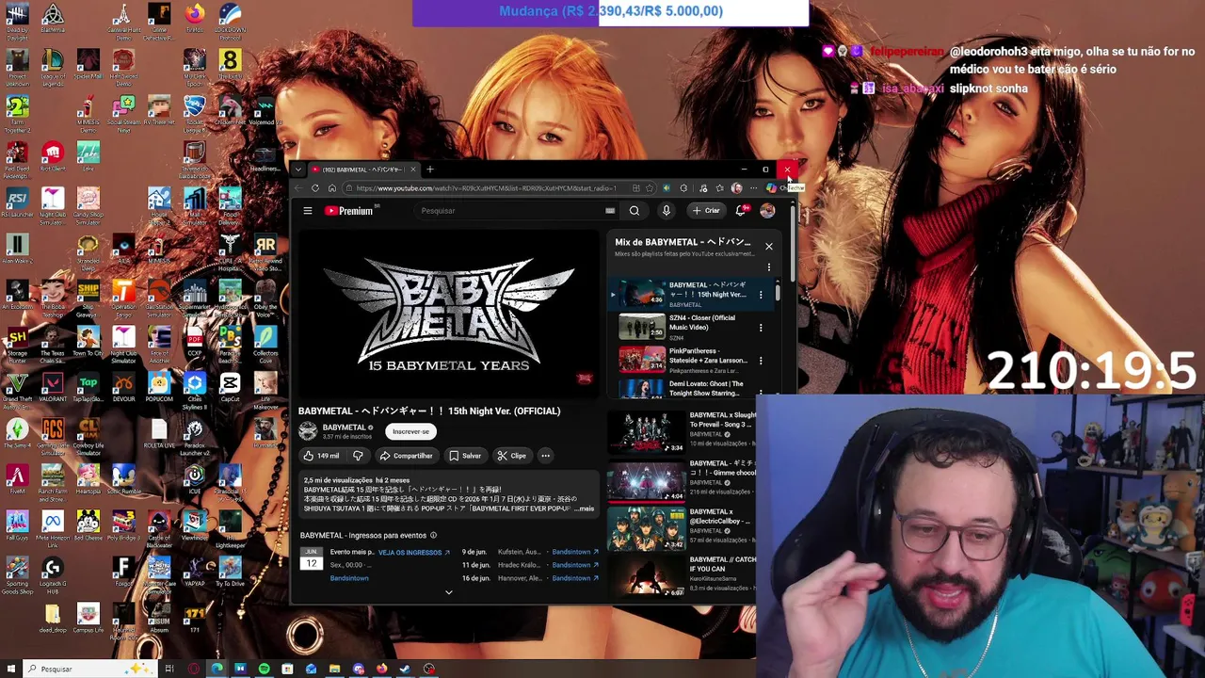This screenshot has width=1205, height=678.
Task: Click the YouTube search magnifier button
Action: pyautogui.click(x=635, y=211)
